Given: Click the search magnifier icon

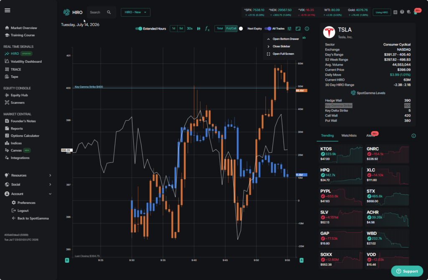Looking at the screenshot, I should click(109, 12).
